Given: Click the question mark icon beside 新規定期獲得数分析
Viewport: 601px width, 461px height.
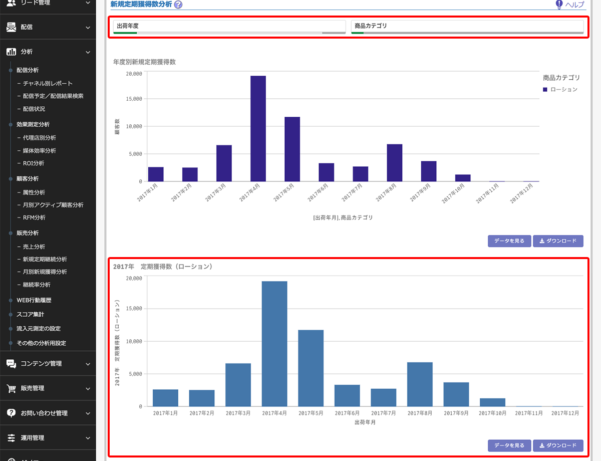Looking at the screenshot, I should coord(178,5).
